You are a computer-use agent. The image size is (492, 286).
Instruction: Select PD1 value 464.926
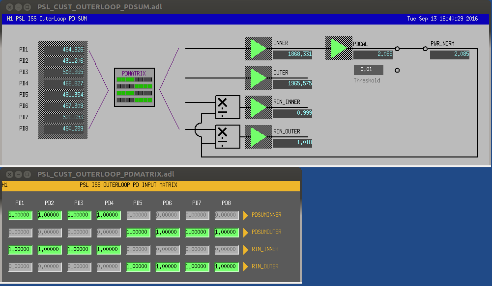coord(64,50)
